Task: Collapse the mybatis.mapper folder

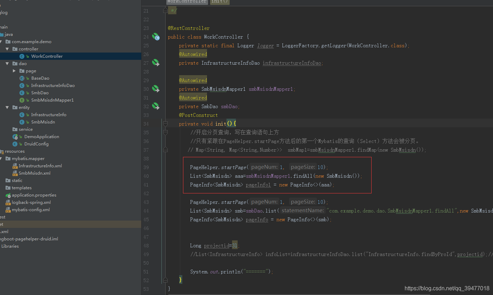Action: click(1, 159)
